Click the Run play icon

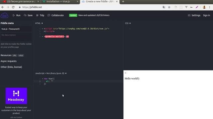[x=14, y=16]
